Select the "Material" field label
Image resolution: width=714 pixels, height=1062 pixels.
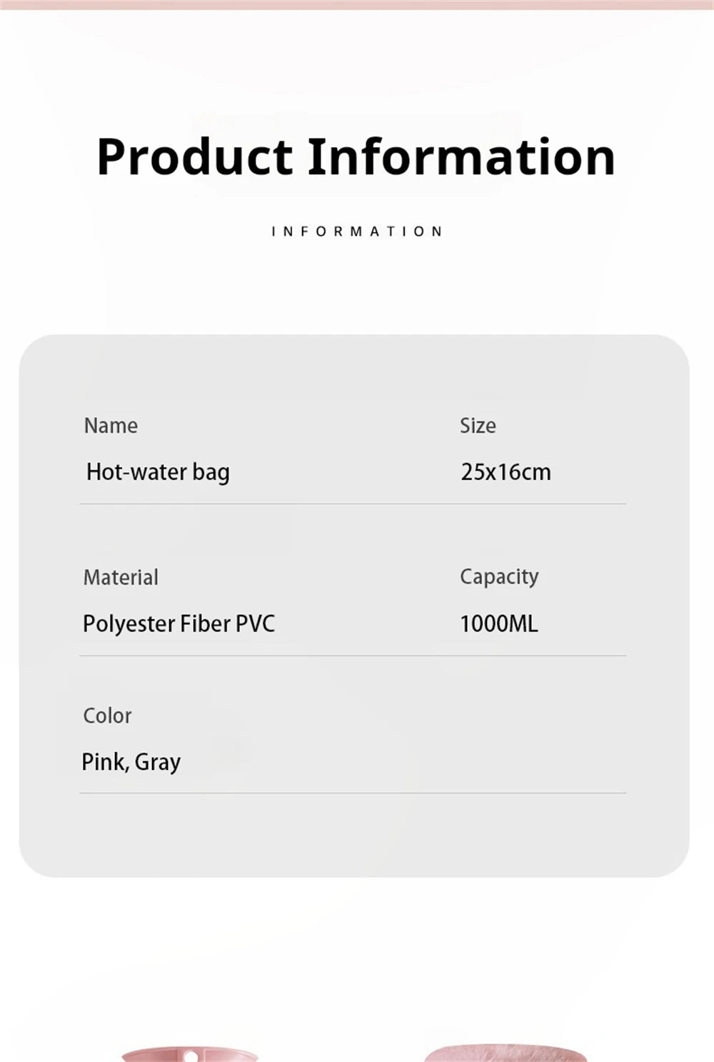tap(121, 577)
